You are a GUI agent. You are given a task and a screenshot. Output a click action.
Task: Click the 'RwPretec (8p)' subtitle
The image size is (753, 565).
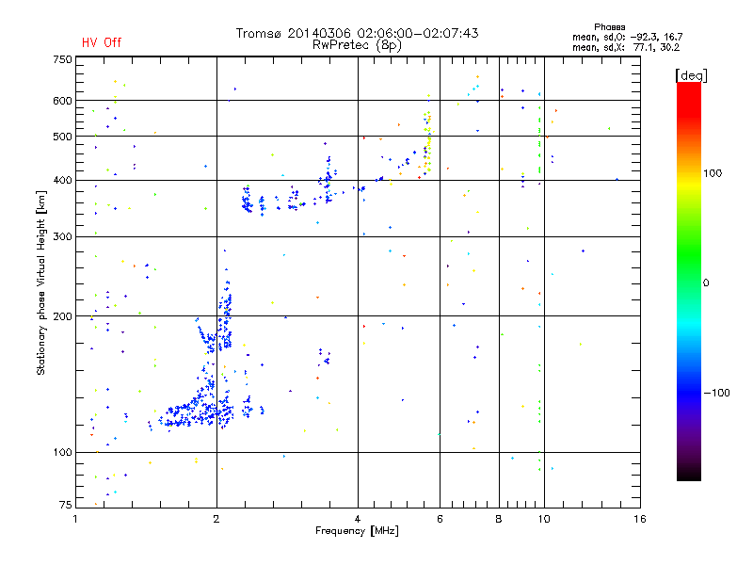tap(357, 45)
